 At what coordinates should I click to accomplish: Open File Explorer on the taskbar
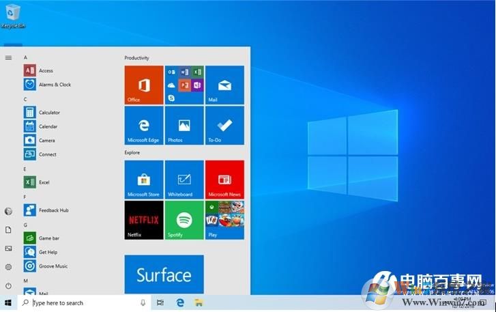pyautogui.click(x=199, y=303)
